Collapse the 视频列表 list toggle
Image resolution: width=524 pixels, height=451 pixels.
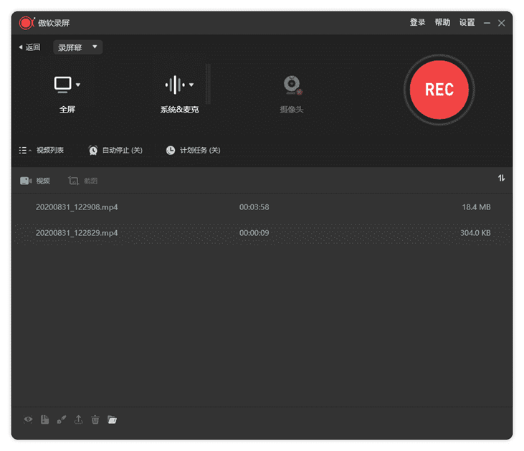tap(41, 150)
